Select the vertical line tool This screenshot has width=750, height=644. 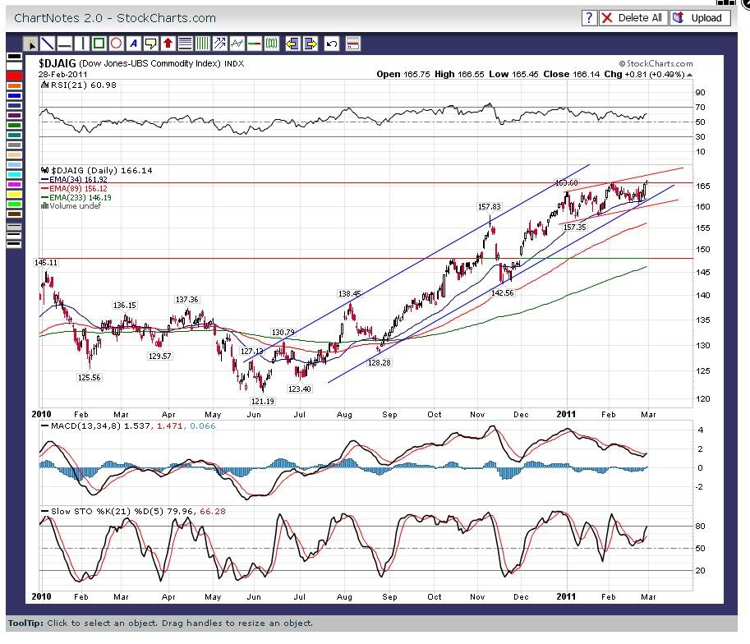coord(82,44)
